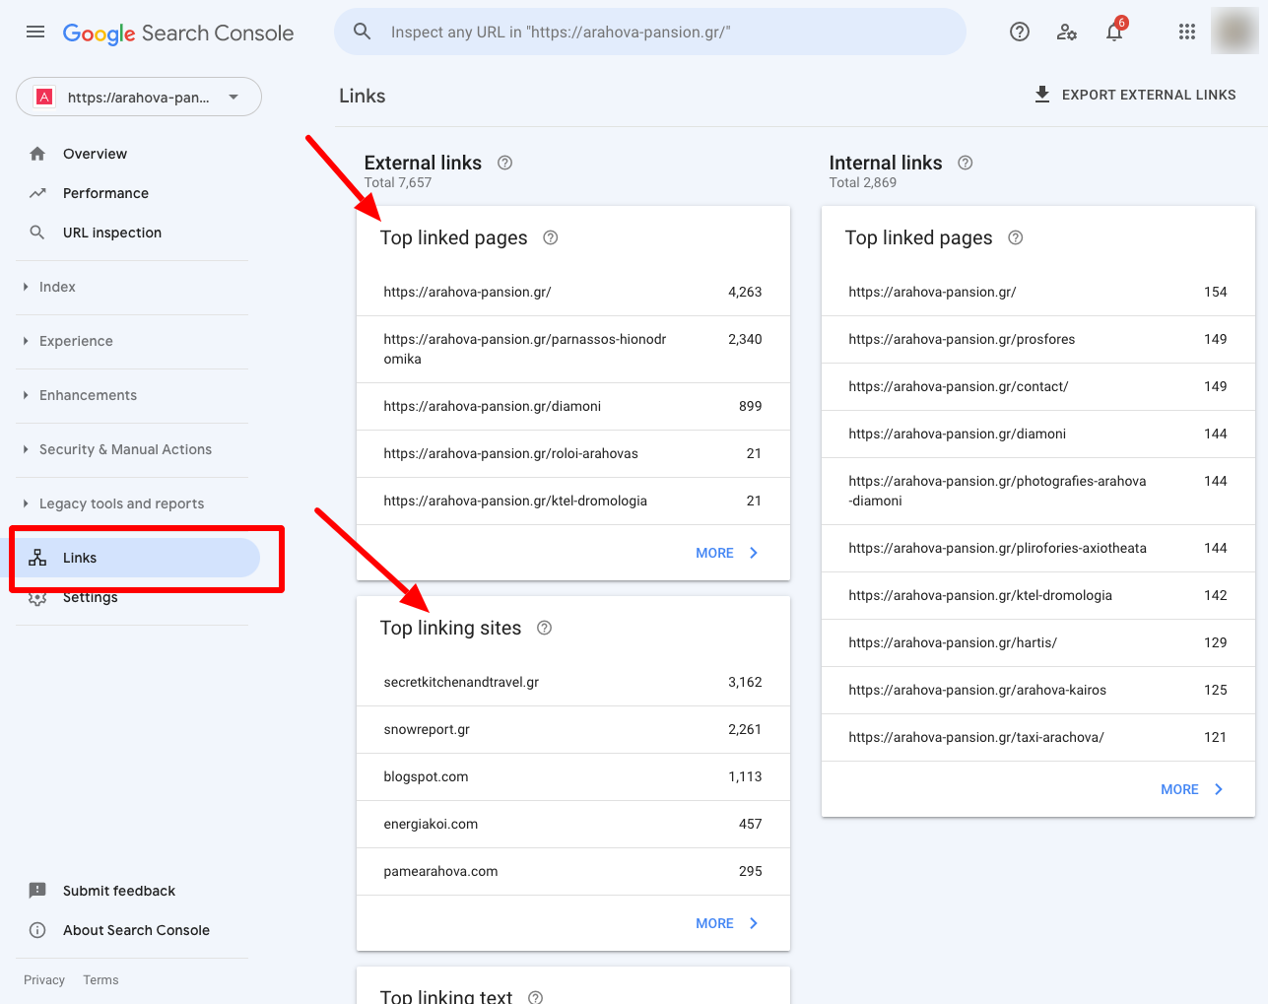Click the Overview home icon
The image size is (1268, 1004).
pos(37,154)
